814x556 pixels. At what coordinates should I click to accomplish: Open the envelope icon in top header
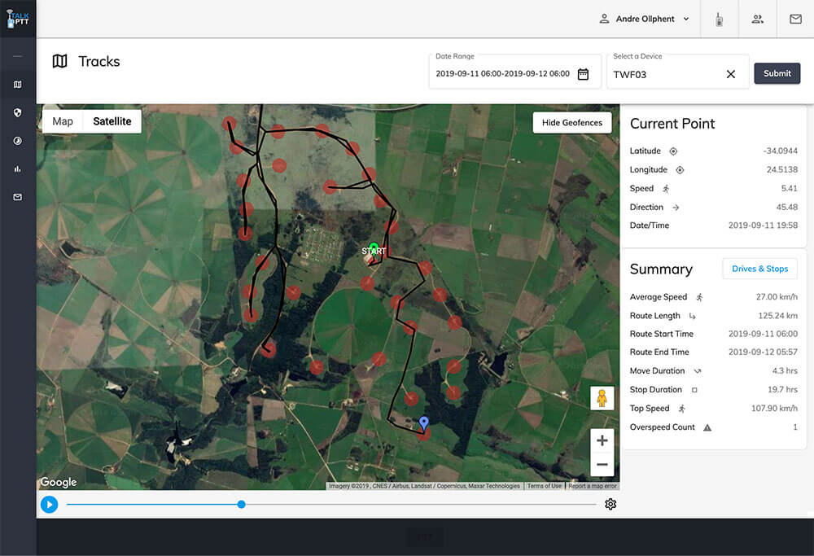pyautogui.click(x=795, y=19)
